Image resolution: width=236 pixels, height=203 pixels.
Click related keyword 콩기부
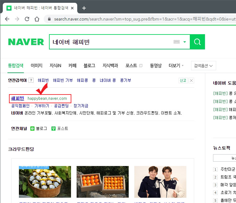coord(126,80)
